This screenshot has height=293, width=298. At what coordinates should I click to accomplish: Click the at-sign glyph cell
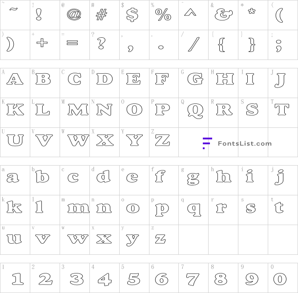(75, 15)
